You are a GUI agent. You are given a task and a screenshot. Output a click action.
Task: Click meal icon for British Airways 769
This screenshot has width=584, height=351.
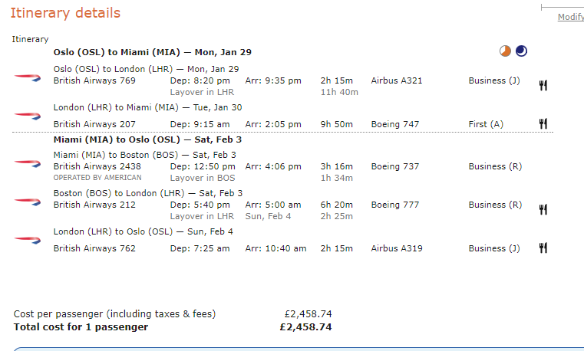[x=543, y=86]
